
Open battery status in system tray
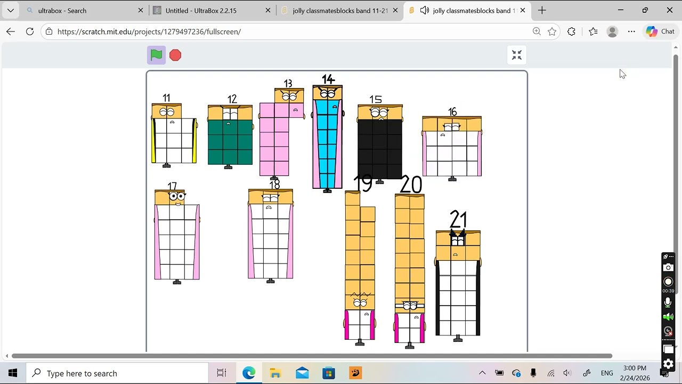pyautogui.click(x=499, y=373)
